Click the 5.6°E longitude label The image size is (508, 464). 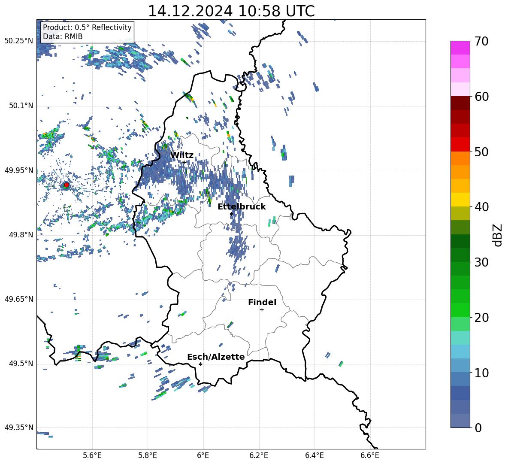pos(92,455)
